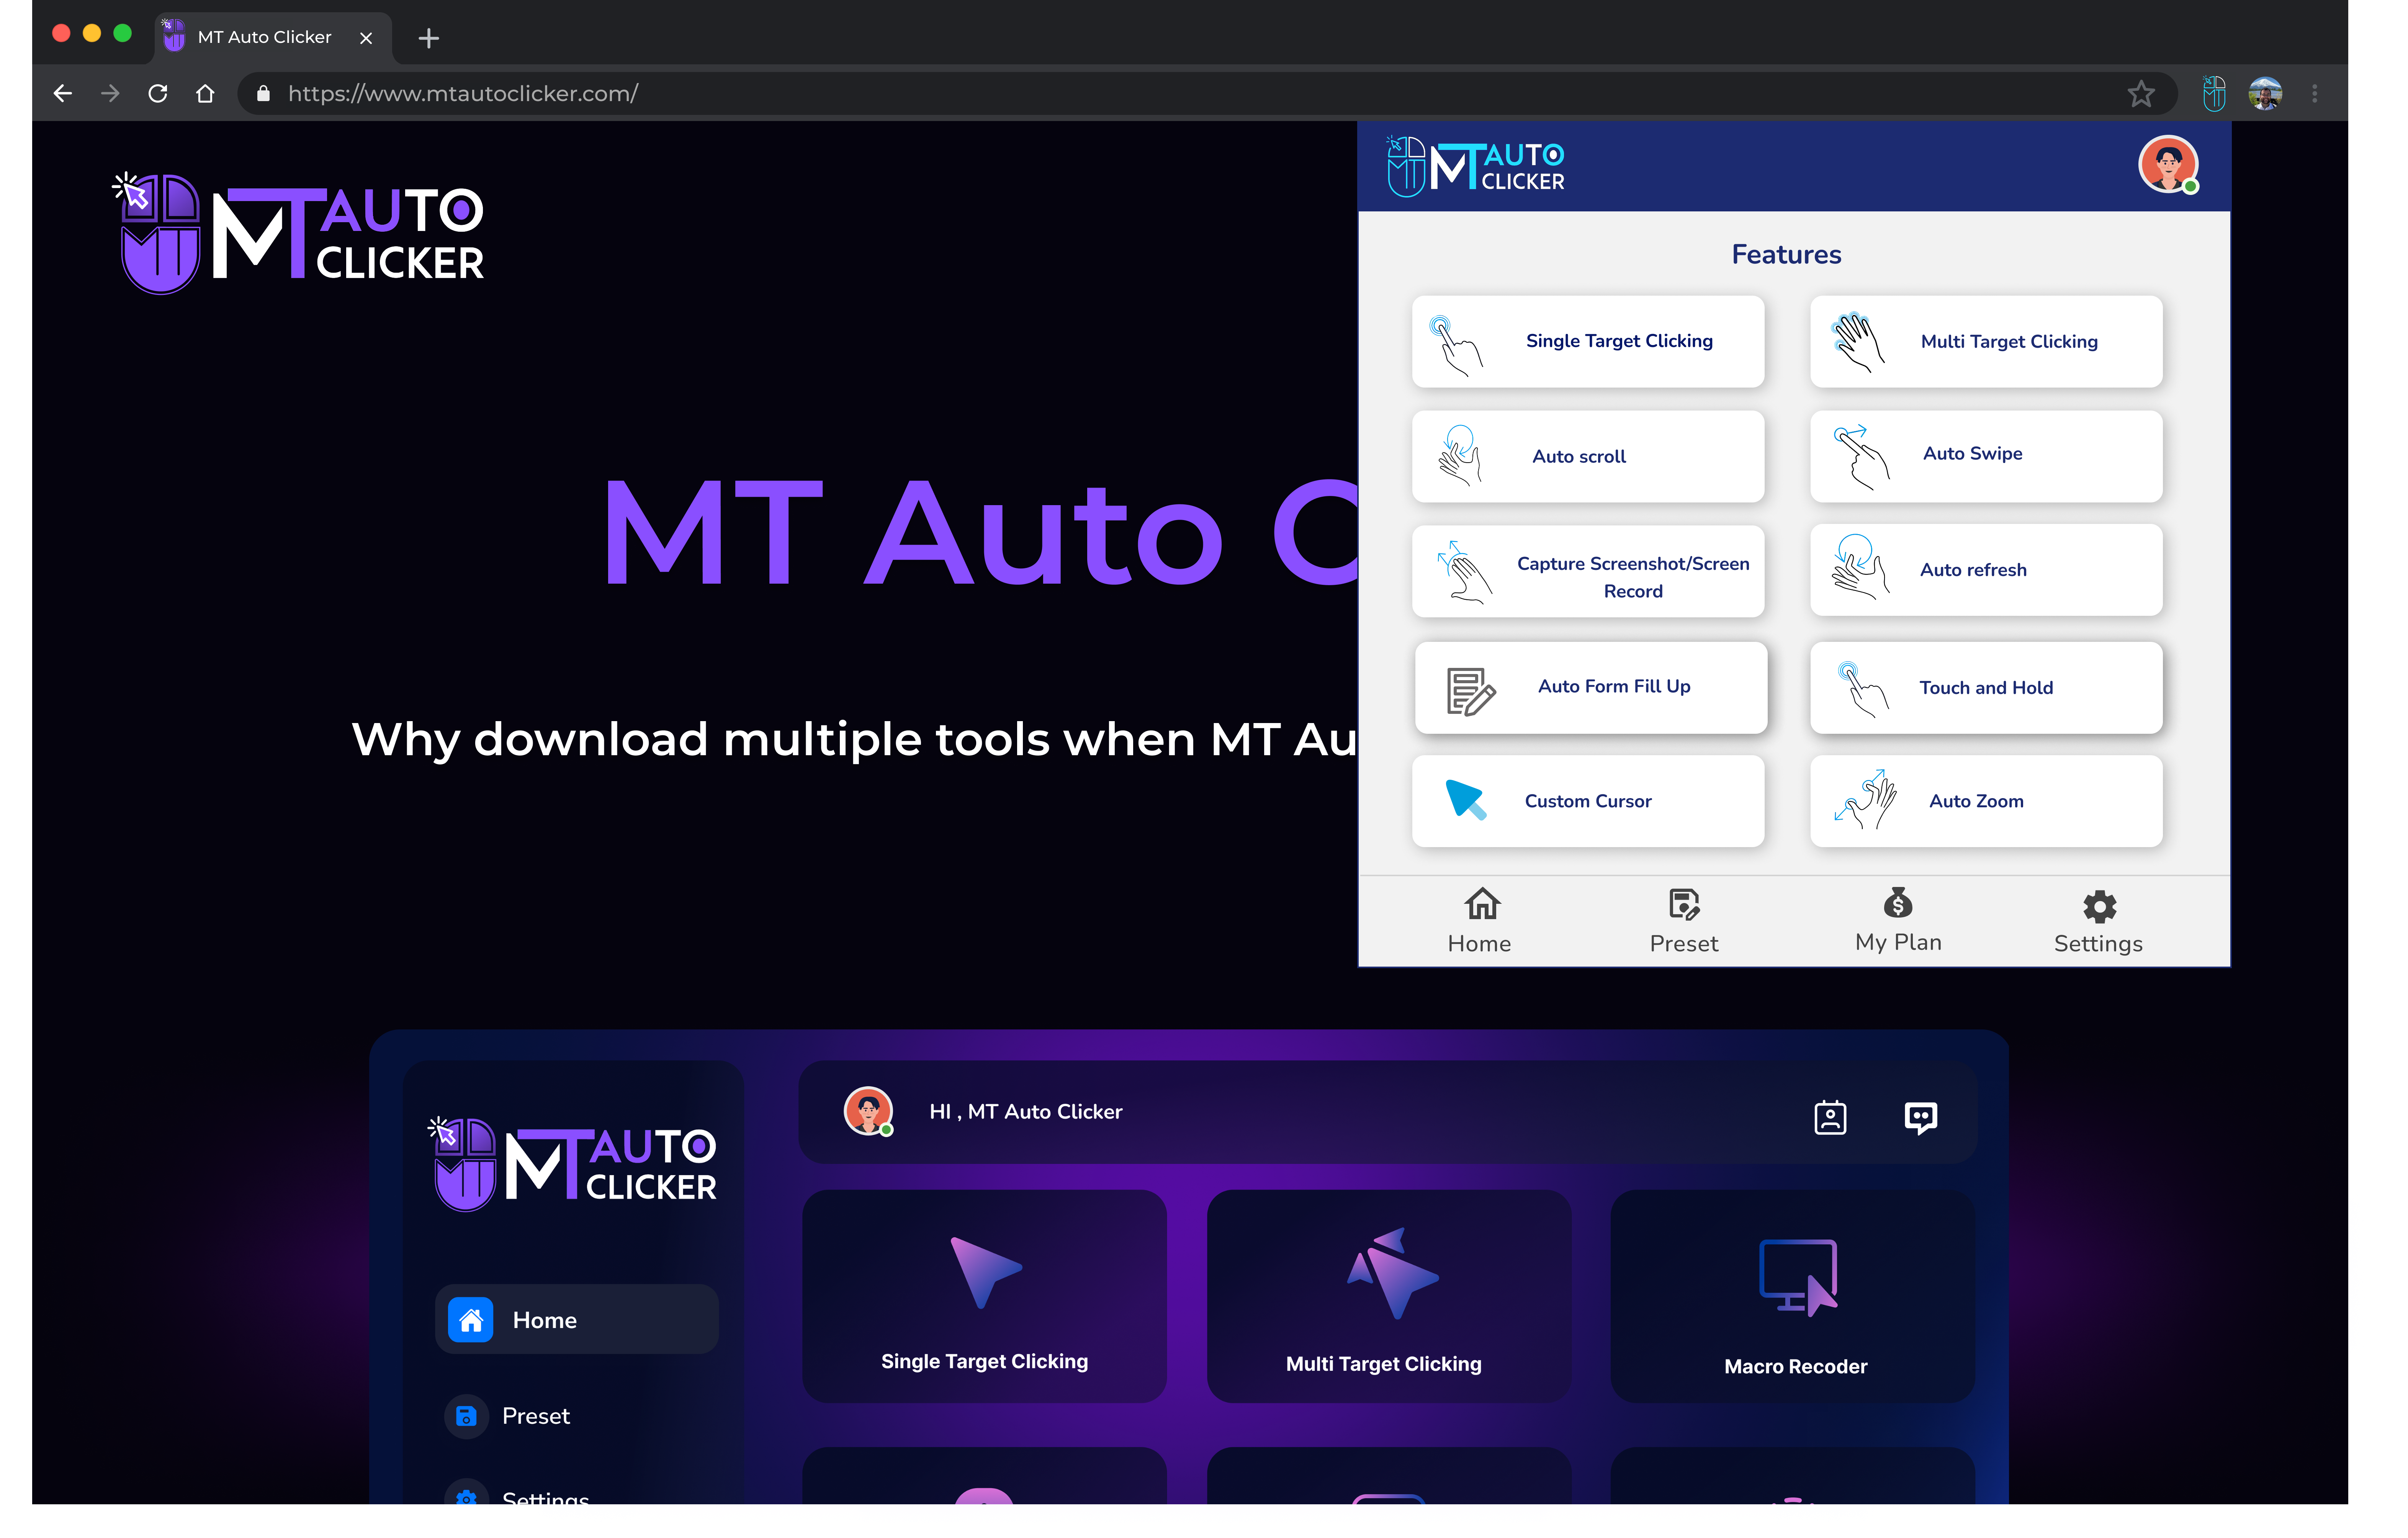Open the account icon in the dashboard header
Viewport: 2408px width, 1538px height.
click(x=1830, y=1117)
